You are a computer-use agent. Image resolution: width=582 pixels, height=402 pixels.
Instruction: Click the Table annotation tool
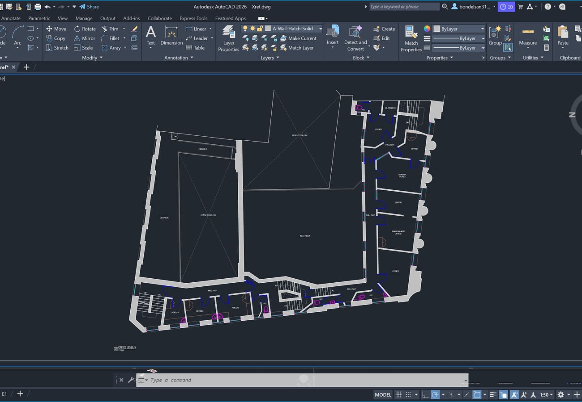pos(195,48)
